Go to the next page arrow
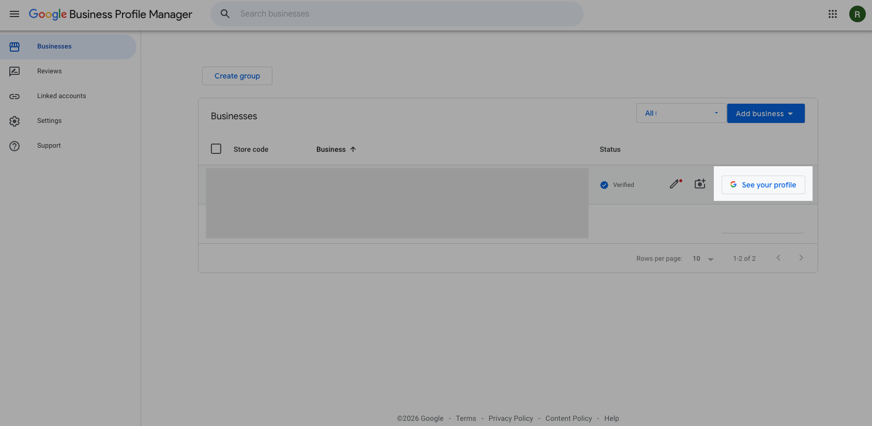Screen dimensions: 872x426 pos(801,258)
